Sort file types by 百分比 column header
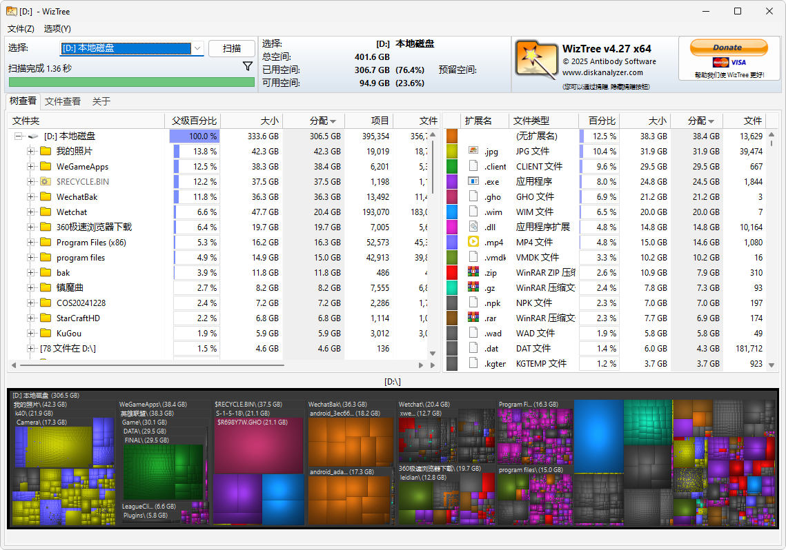 click(x=598, y=121)
